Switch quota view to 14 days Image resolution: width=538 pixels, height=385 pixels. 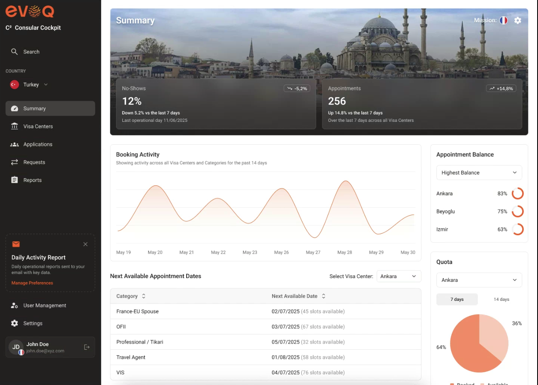[x=501, y=299]
